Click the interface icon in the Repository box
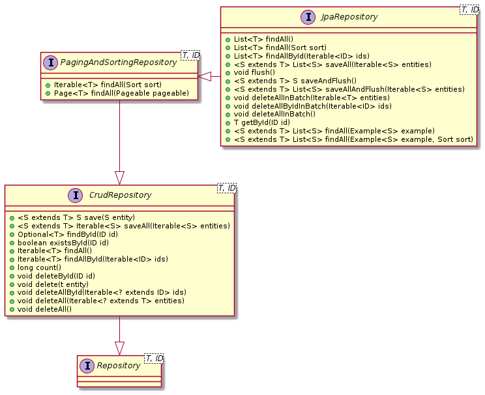The height and width of the screenshot is (395, 485). [x=88, y=366]
